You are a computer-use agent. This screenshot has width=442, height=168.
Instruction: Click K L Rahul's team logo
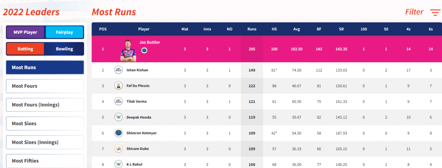pos(118,164)
